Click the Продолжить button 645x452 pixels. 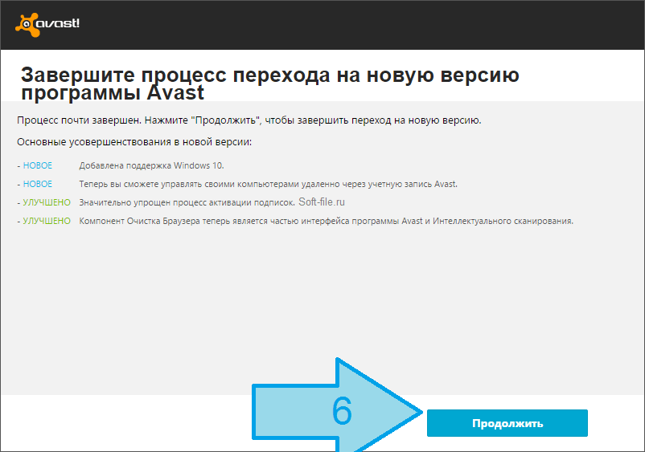(507, 423)
